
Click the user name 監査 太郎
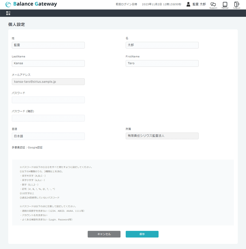(199, 4)
